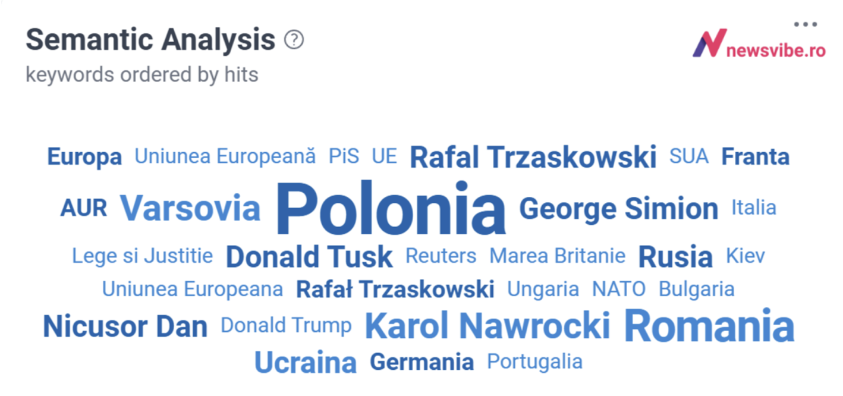Click the newsvibe.ro logo
Viewport: 843px width, 396px height.
tap(759, 43)
